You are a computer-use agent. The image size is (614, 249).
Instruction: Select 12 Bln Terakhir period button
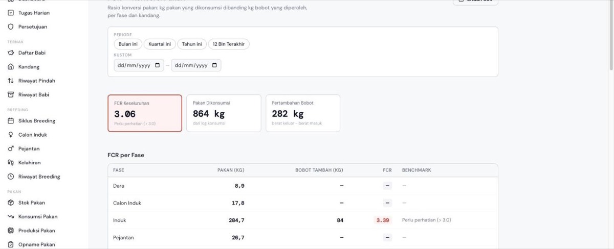[x=229, y=44]
